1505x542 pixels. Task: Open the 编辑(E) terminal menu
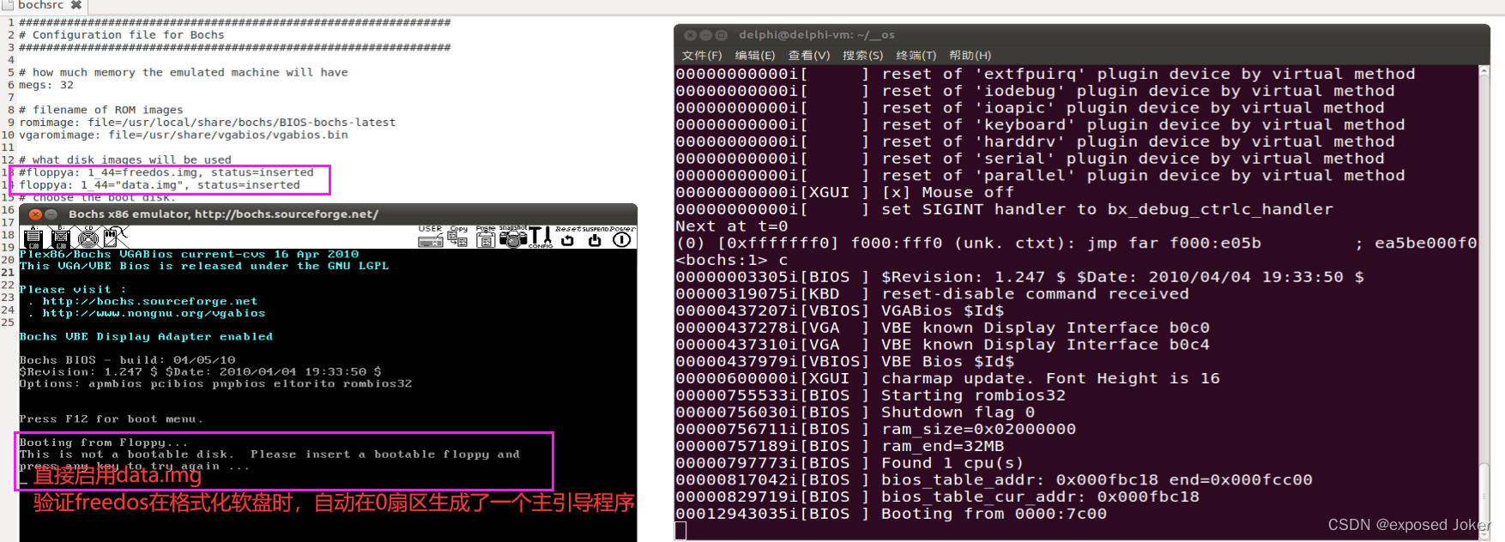[754, 56]
